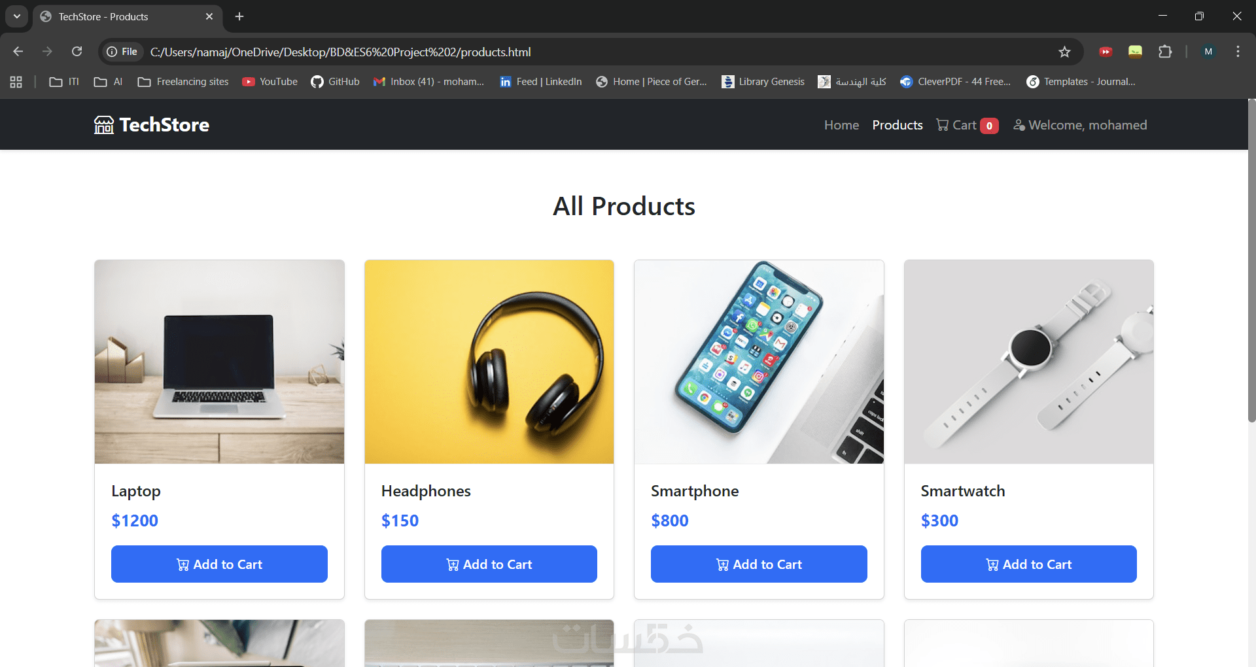Add the Smartwatch to cart
1256x667 pixels.
pos(1028,564)
